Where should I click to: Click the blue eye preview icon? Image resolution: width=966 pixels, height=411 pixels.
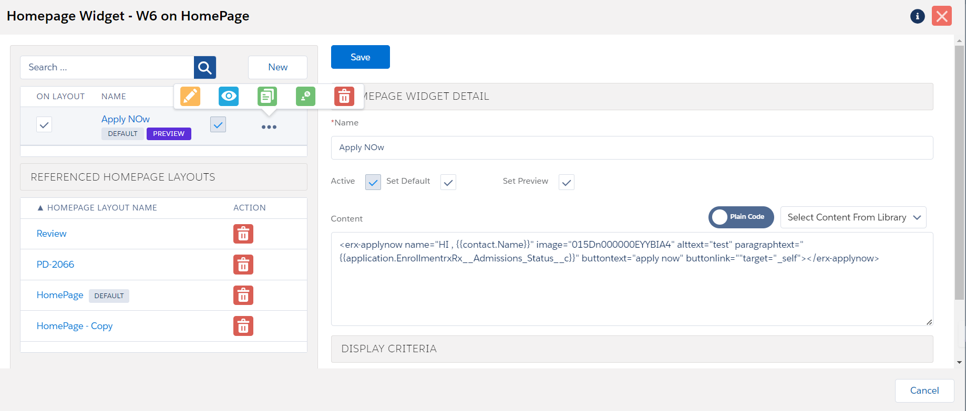coord(229,96)
